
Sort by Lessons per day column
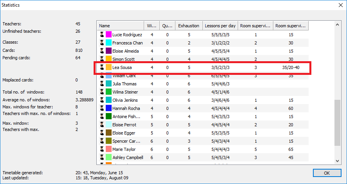tap(220, 26)
